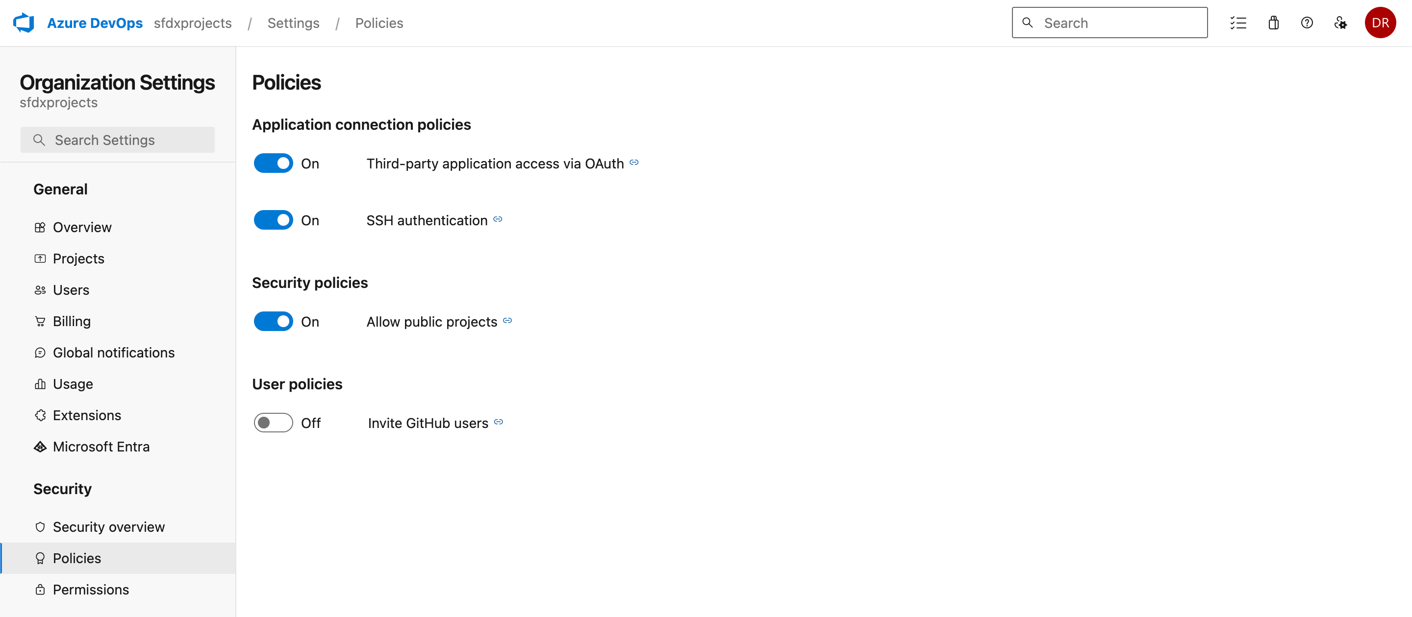
Task: Go to Permissions settings page
Action: tap(91, 590)
